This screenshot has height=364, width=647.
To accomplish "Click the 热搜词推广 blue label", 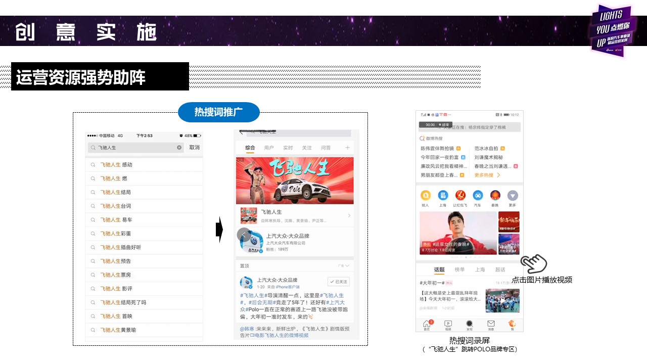I will click(x=219, y=112).
